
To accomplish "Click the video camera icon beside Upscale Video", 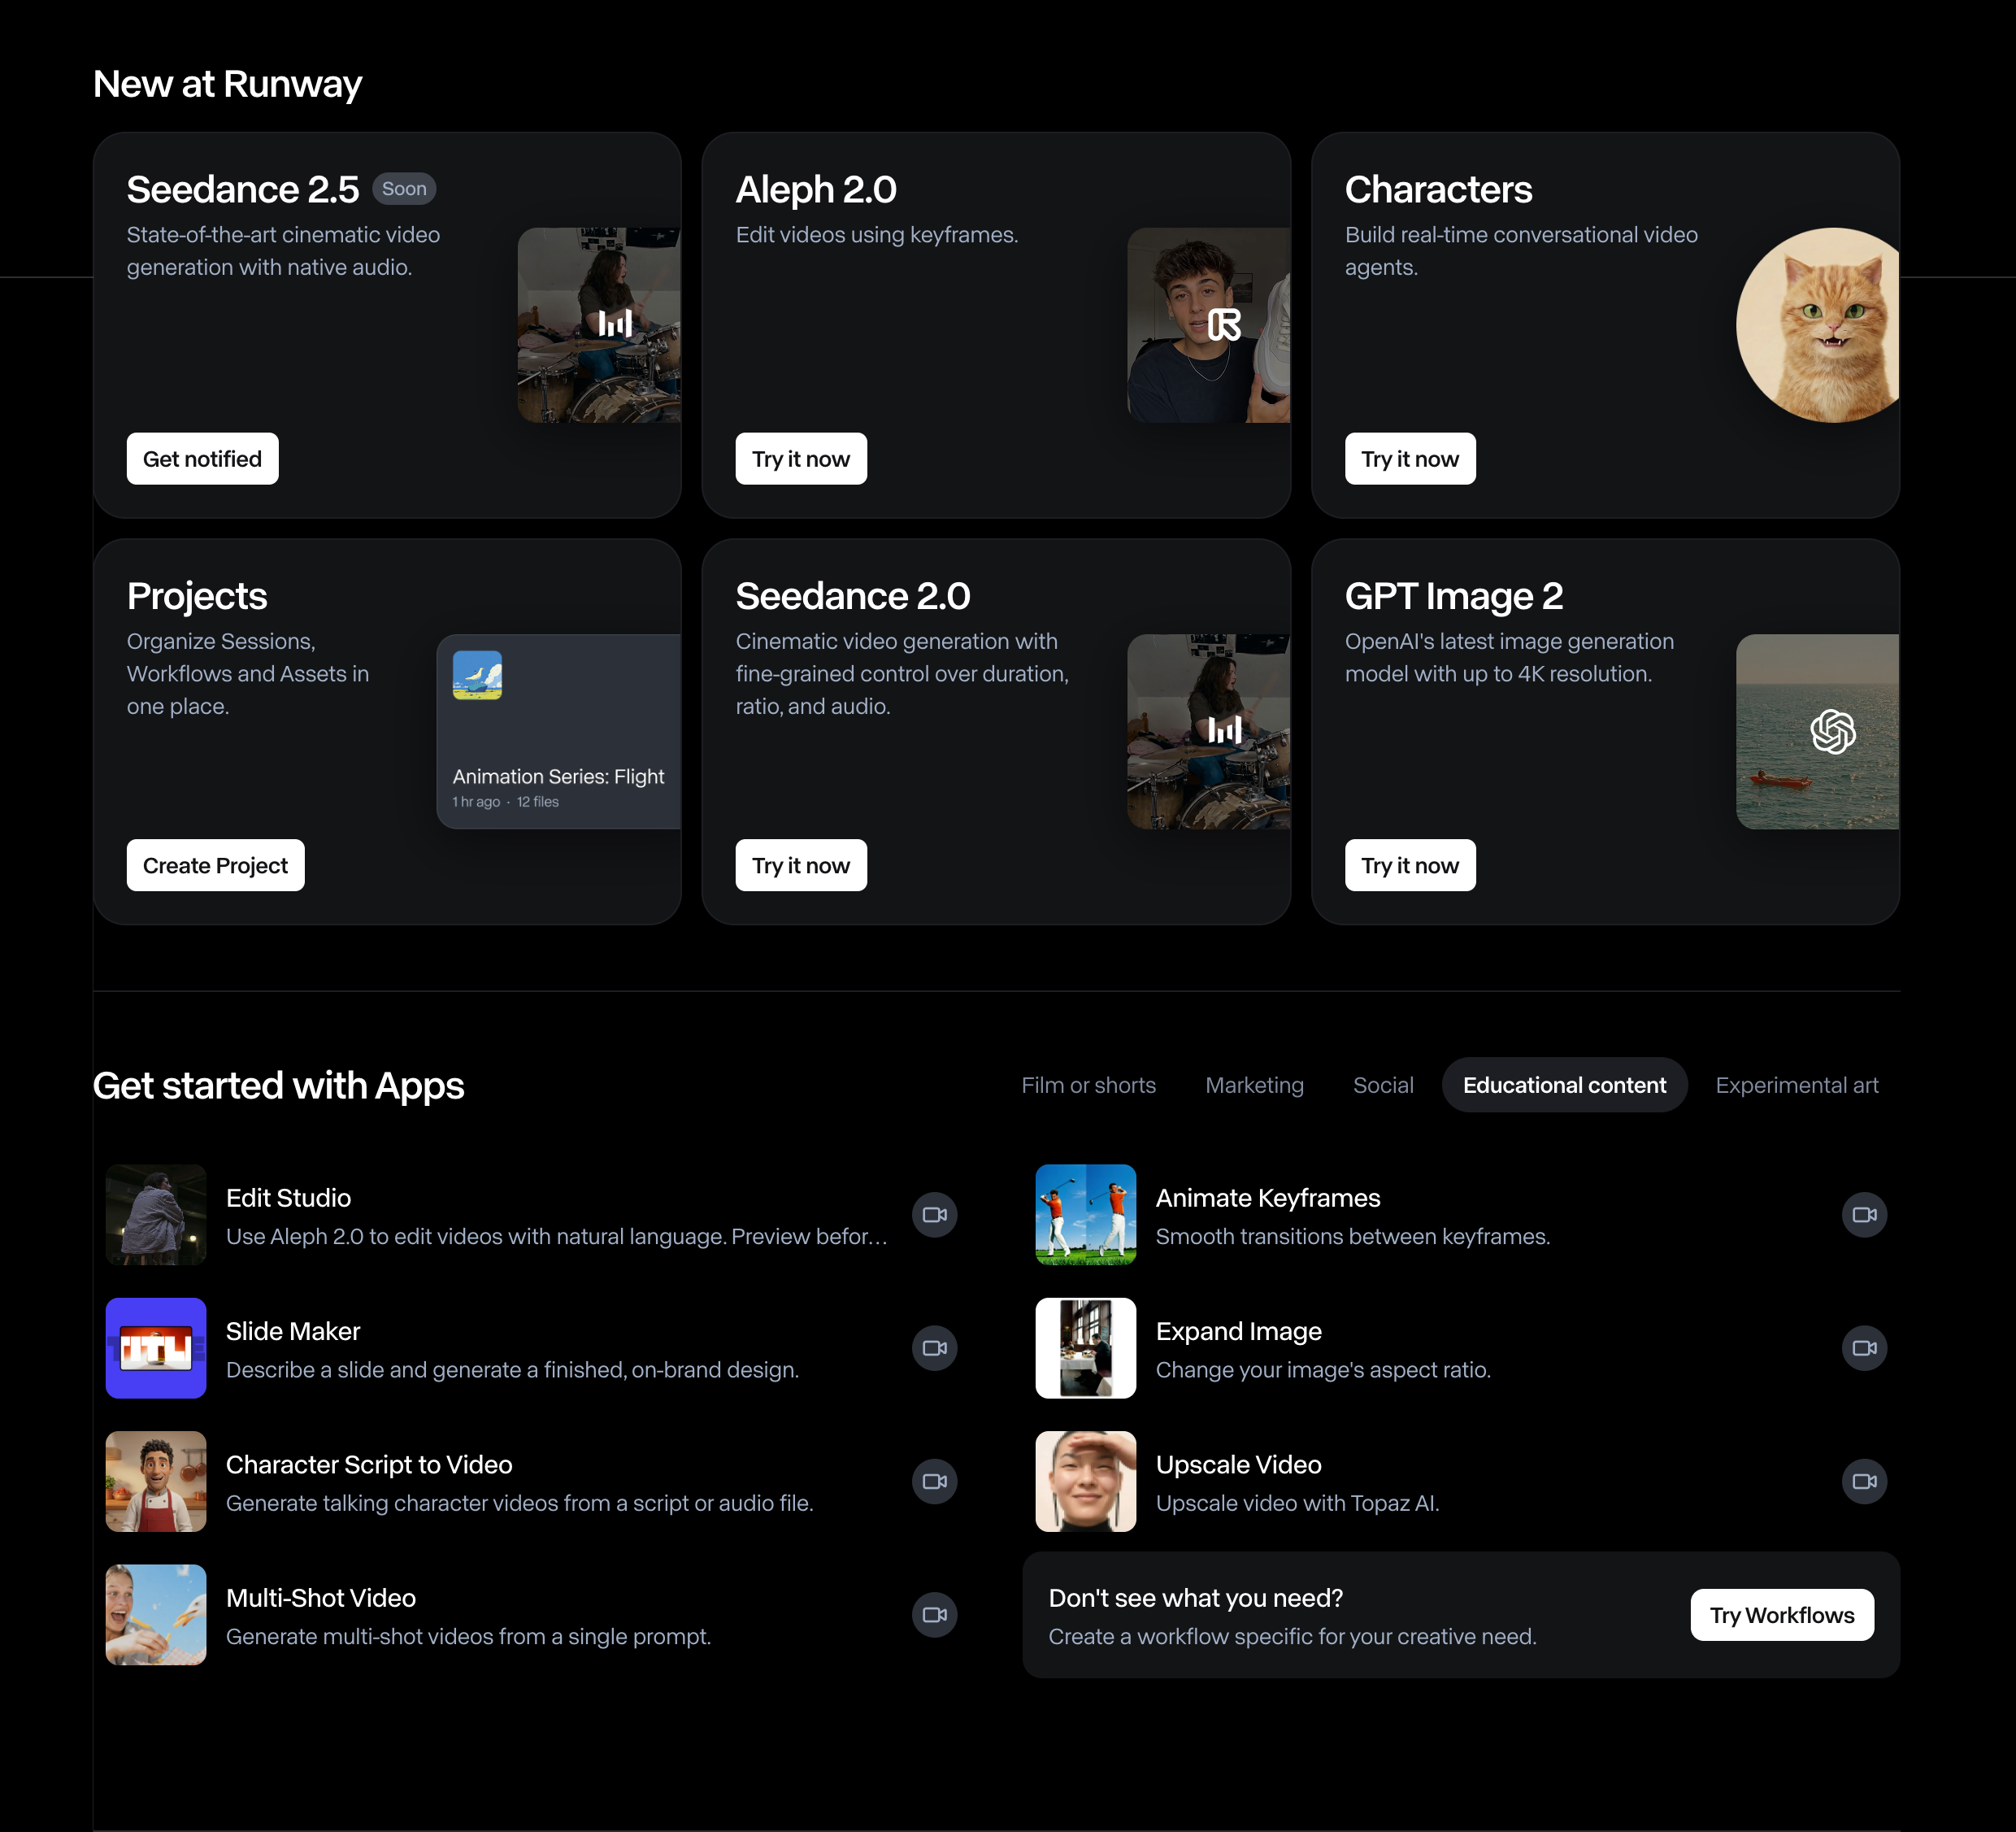I will (1864, 1481).
